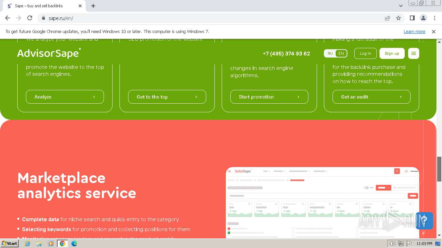Expand the Chrome tab search dropdown
Image resolution: width=442 pixels, height=248 pixels.
pos(401,6)
